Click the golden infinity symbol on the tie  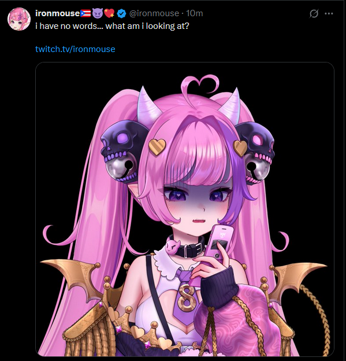click(x=187, y=298)
